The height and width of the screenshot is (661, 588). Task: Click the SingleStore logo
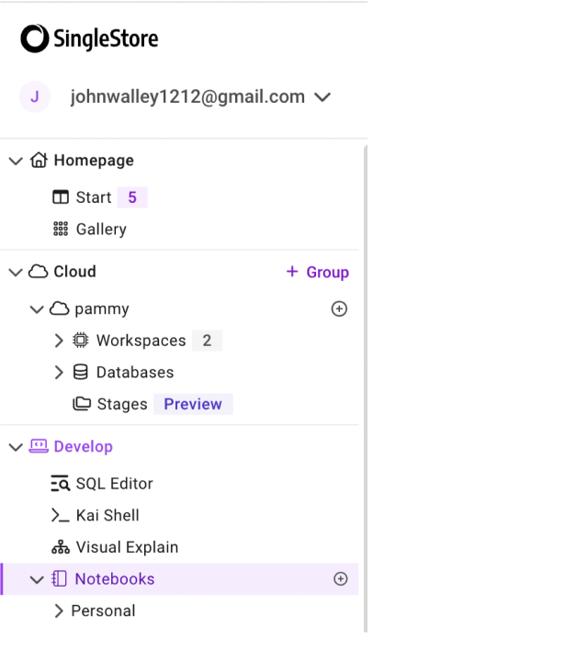89,39
